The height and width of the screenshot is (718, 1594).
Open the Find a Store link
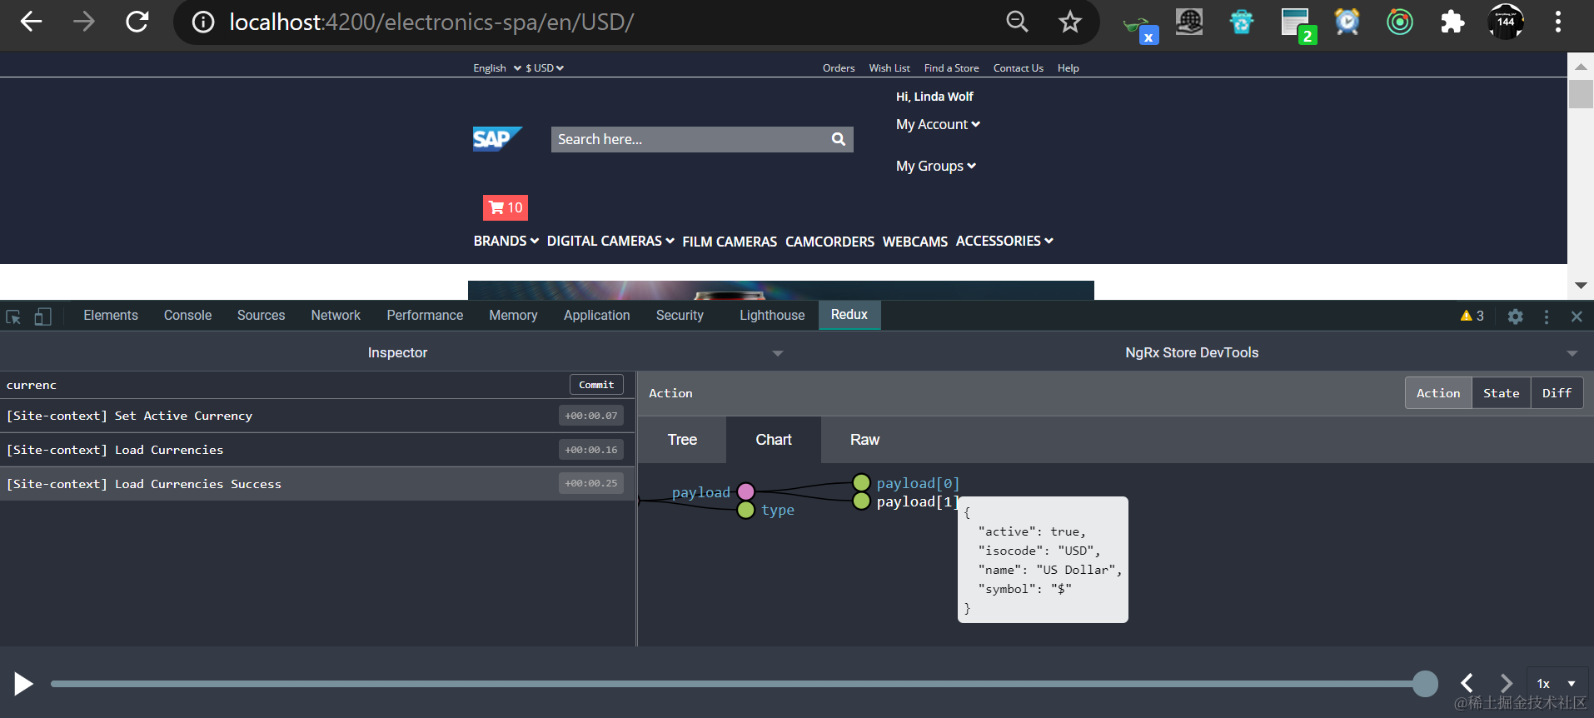click(x=951, y=68)
